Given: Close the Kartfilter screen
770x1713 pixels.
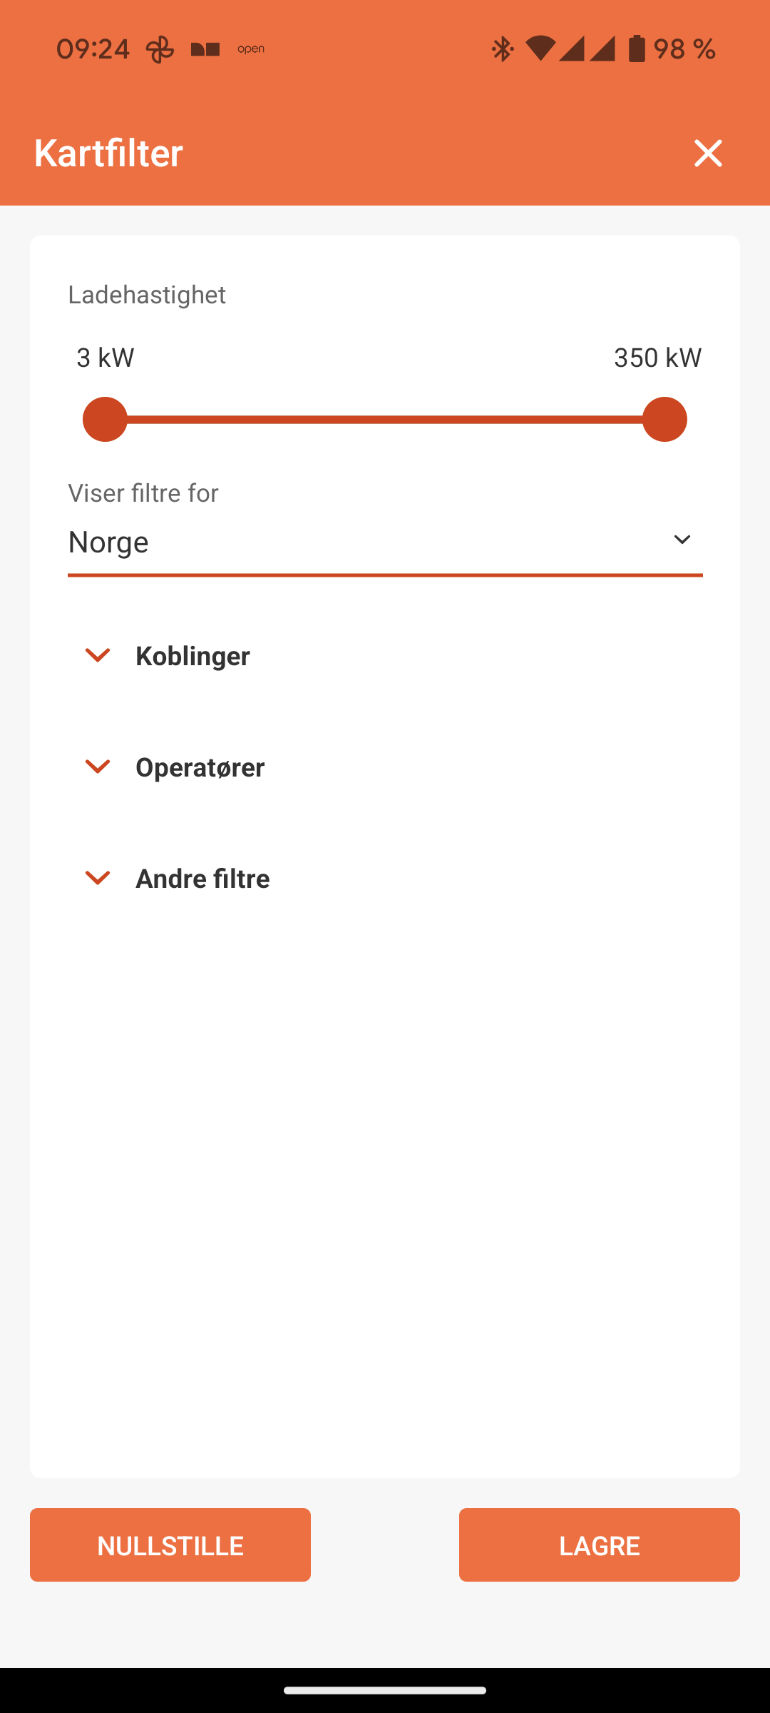Looking at the screenshot, I should [x=708, y=153].
